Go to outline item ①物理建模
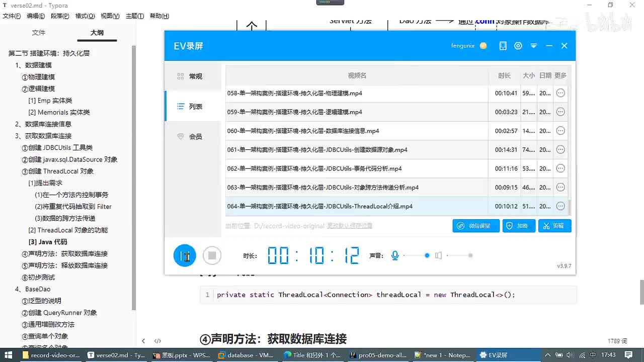The image size is (644, 362). point(38,77)
